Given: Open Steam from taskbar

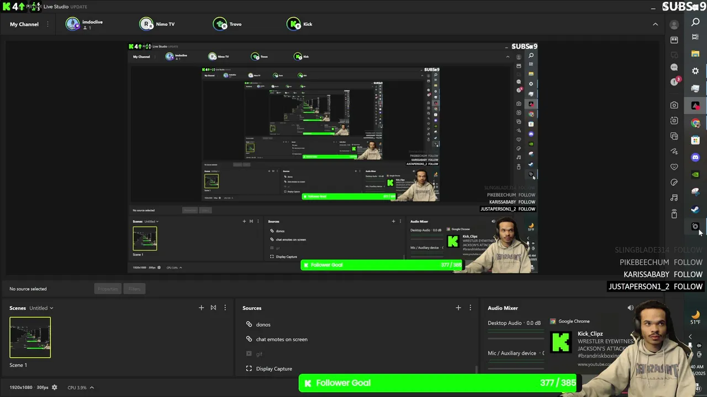Looking at the screenshot, I should pos(695,209).
